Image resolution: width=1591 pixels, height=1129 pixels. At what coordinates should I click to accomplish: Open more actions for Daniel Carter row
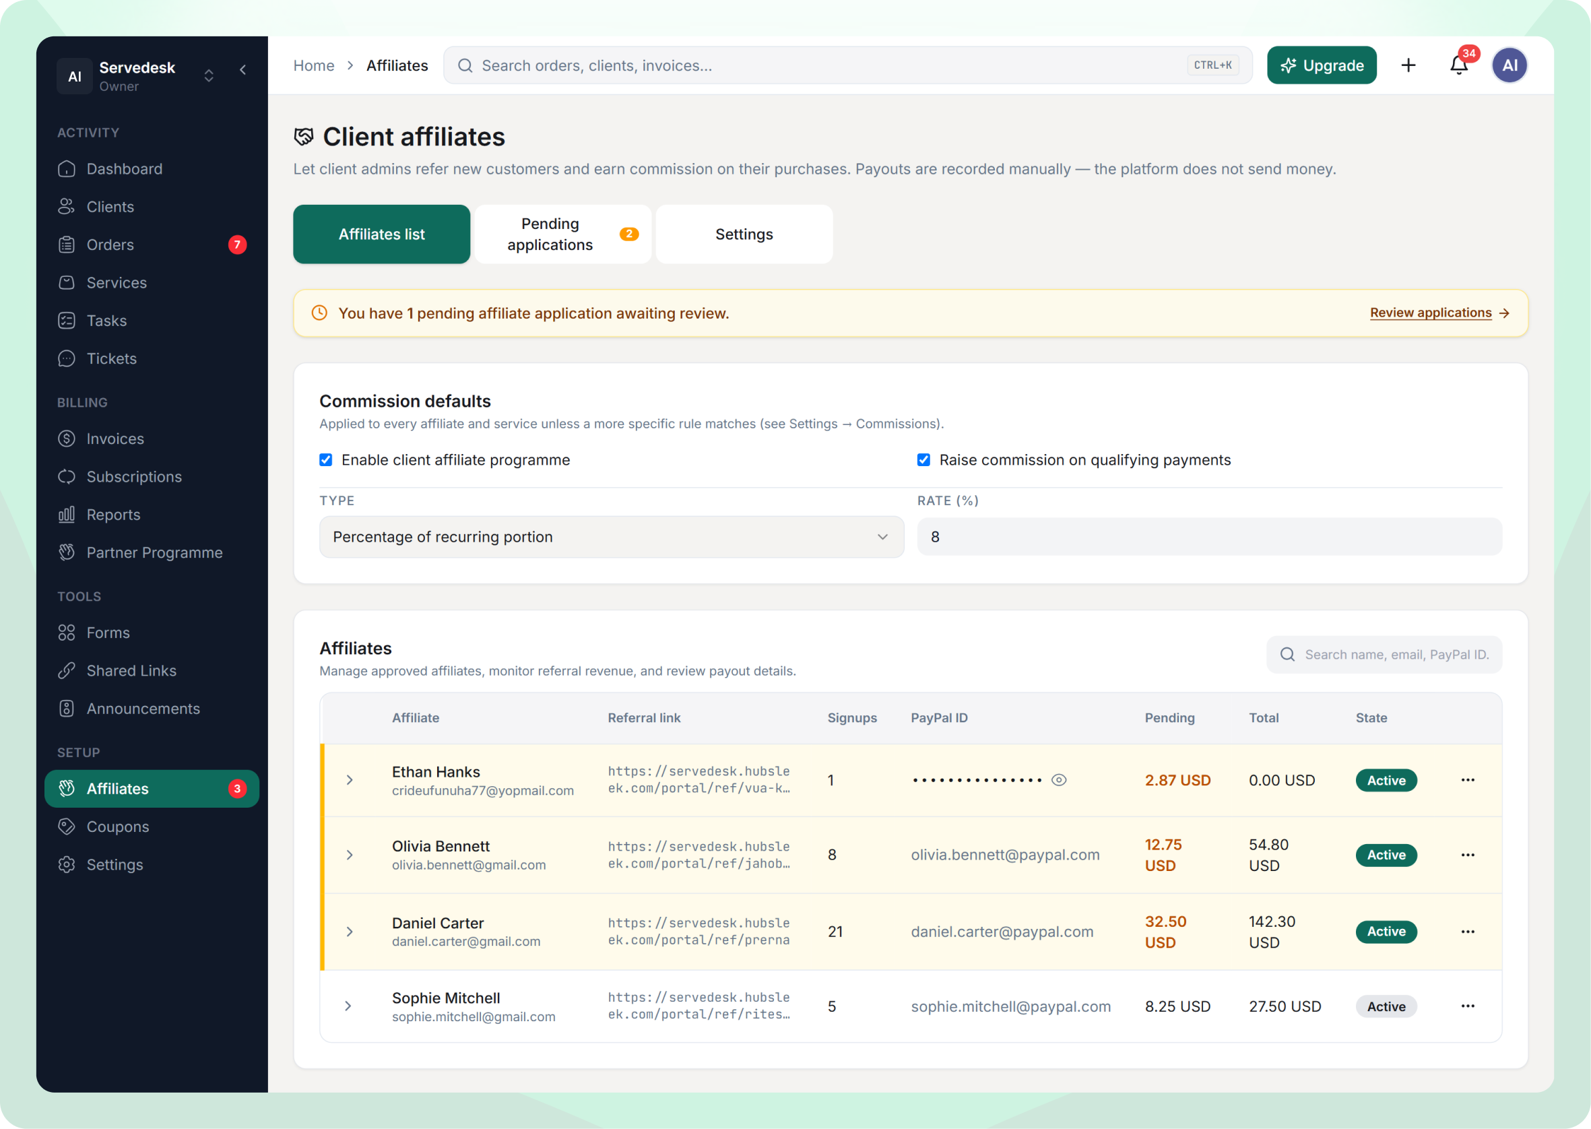pyautogui.click(x=1468, y=932)
